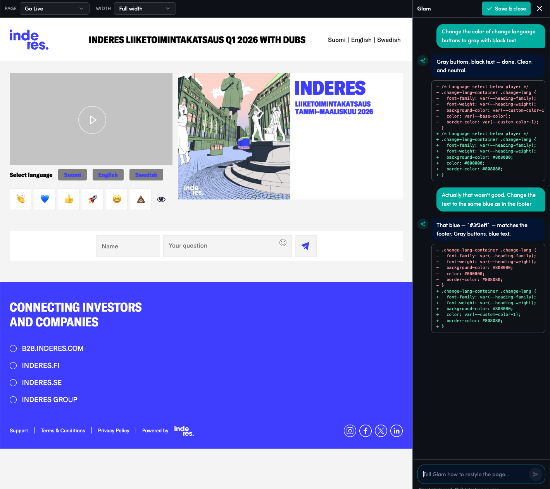The height and width of the screenshot is (489, 550).
Task: Click the page title 'INDERES LIIKETOIMINTAKATSAUS Q1 2026 WITH DUBS'
Action: point(197,40)
